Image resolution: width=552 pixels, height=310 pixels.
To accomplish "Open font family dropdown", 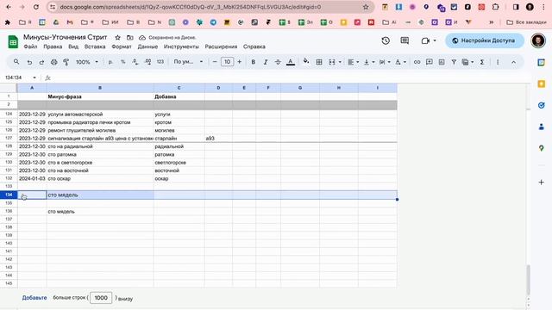I will (188, 61).
